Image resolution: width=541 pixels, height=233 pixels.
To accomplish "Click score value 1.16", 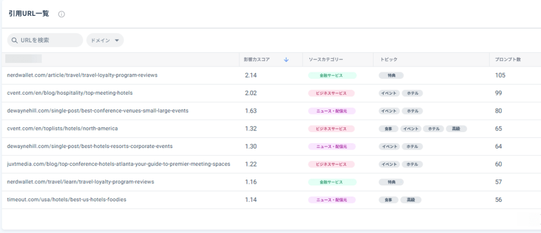I will coord(251,182).
